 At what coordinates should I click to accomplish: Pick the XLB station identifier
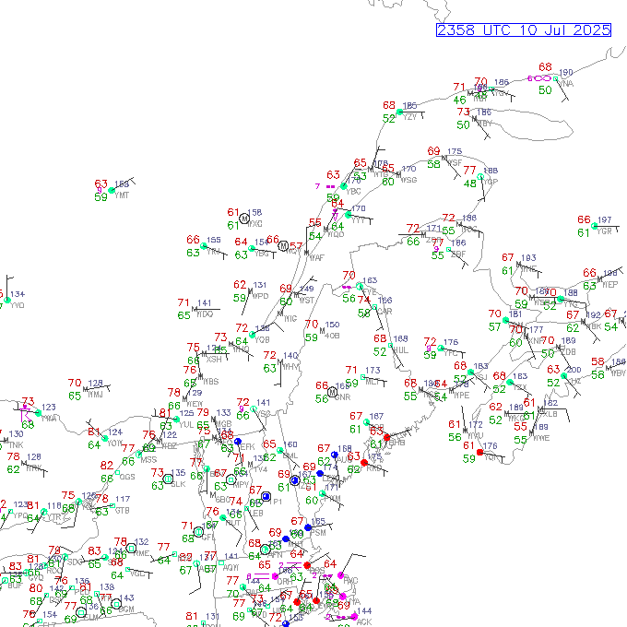[x=550, y=414]
